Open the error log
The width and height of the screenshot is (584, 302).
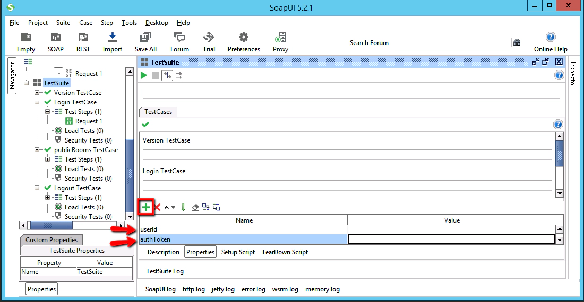pyautogui.click(x=253, y=289)
